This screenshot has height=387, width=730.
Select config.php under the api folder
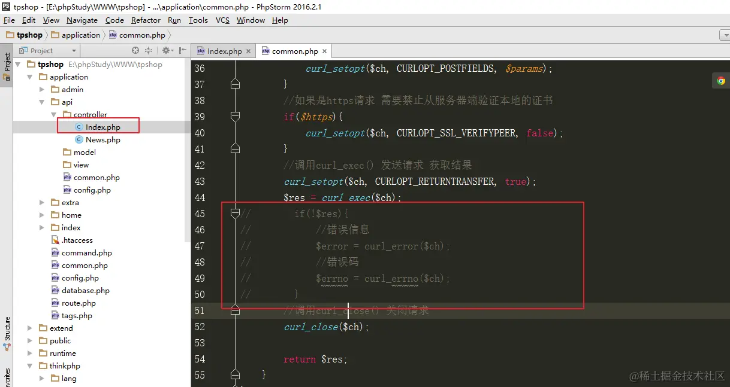pos(87,190)
